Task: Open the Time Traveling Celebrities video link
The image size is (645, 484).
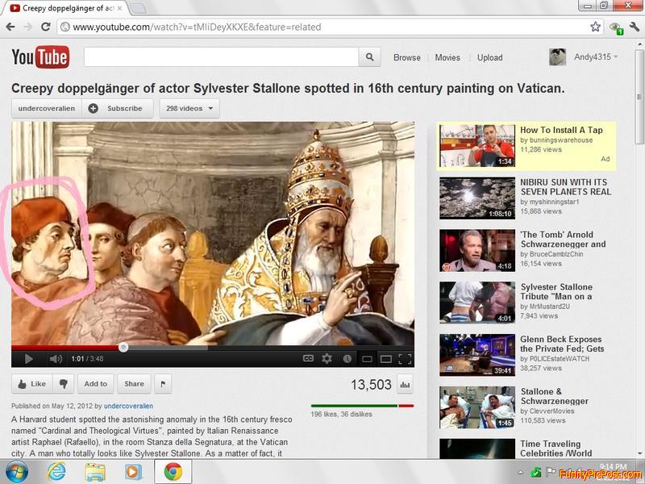Action: pos(556,449)
